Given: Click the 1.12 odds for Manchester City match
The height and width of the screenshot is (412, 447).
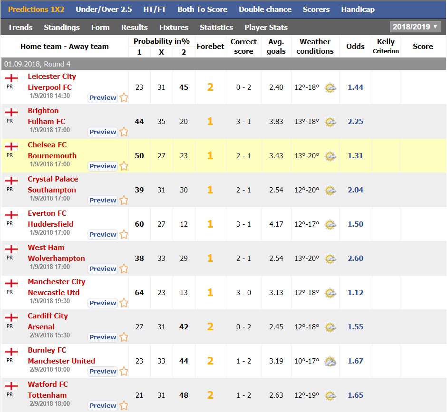Looking at the screenshot, I should coord(356,292).
